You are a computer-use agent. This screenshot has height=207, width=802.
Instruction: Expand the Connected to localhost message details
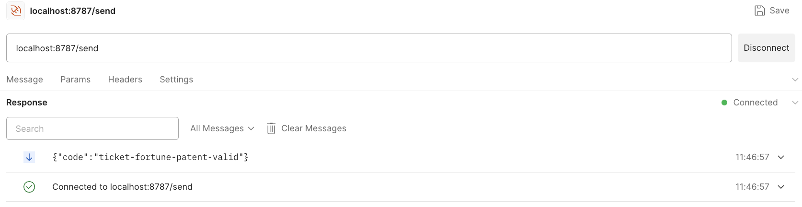[x=781, y=187]
